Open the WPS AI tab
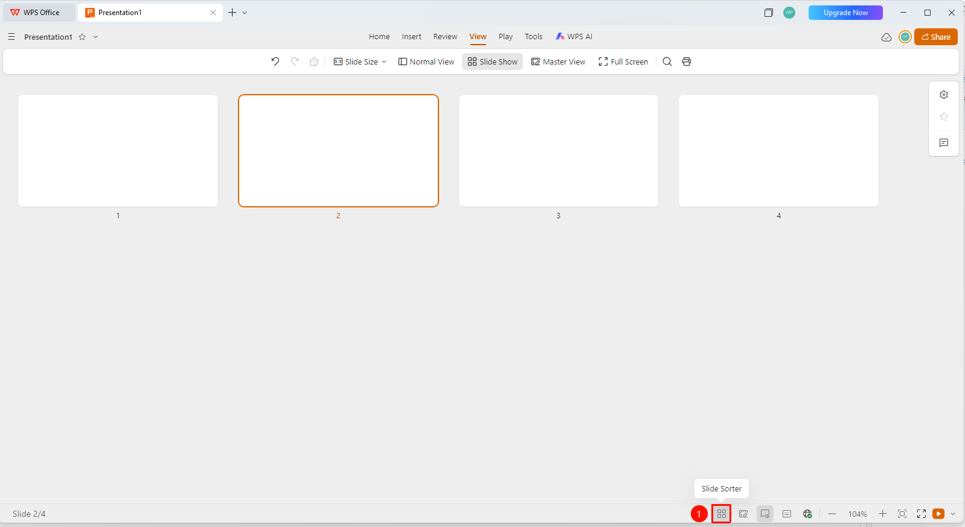The image size is (965, 527). click(574, 37)
